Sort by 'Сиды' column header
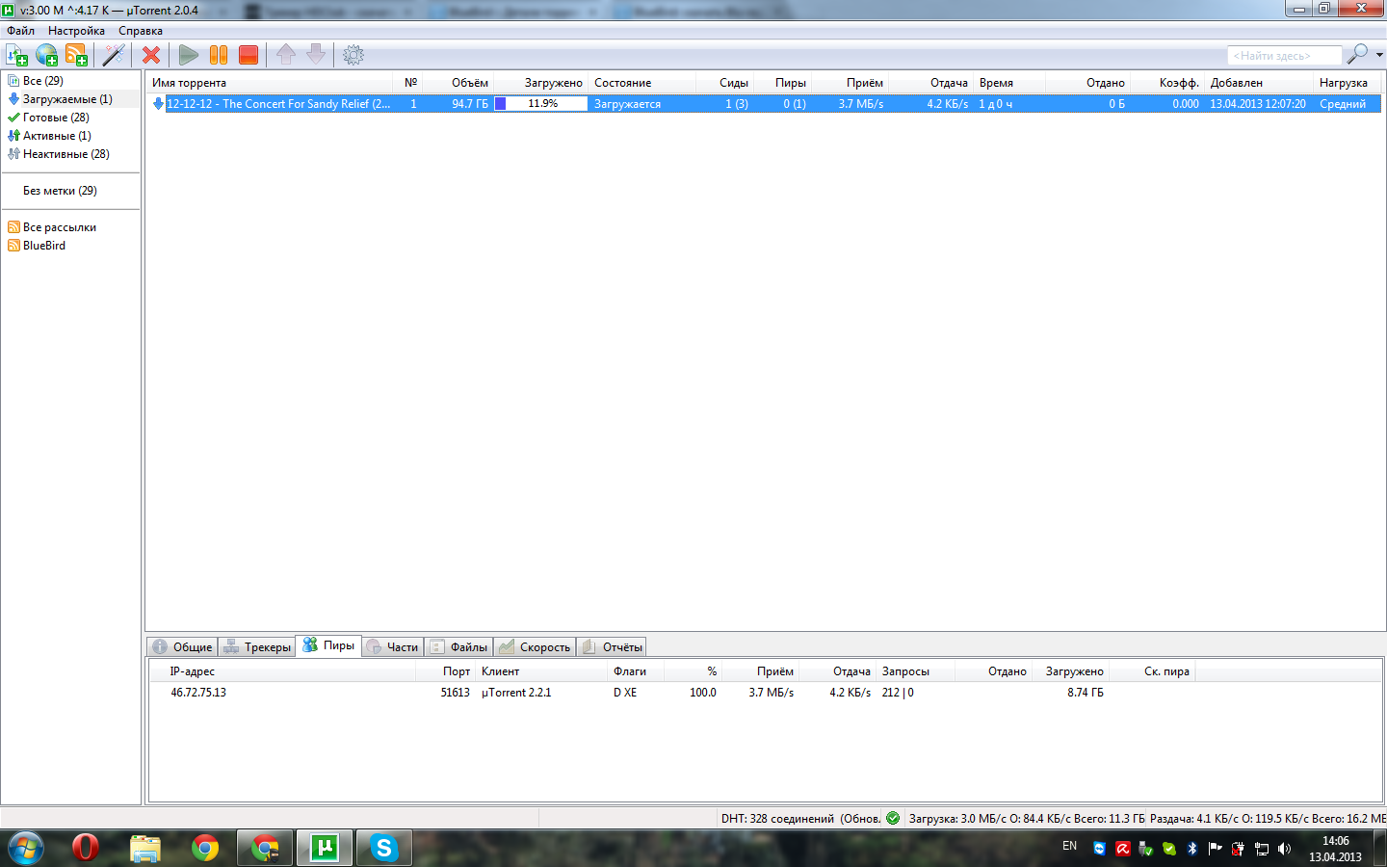Viewport: 1387px width, 867px height. (x=724, y=83)
